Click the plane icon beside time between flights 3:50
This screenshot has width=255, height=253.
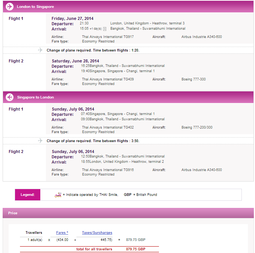(40, 141)
